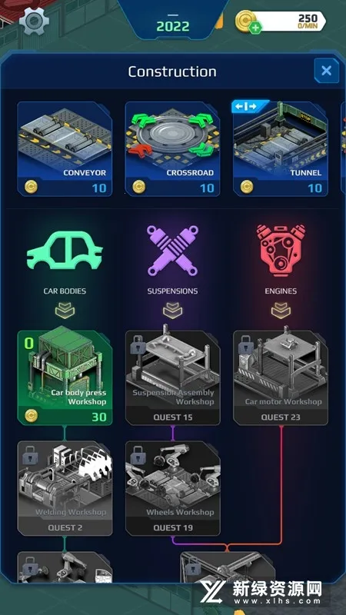This screenshot has width=346, height=615.
Task: Select the green Car Bodies category icon
Action: click(x=65, y=250)
